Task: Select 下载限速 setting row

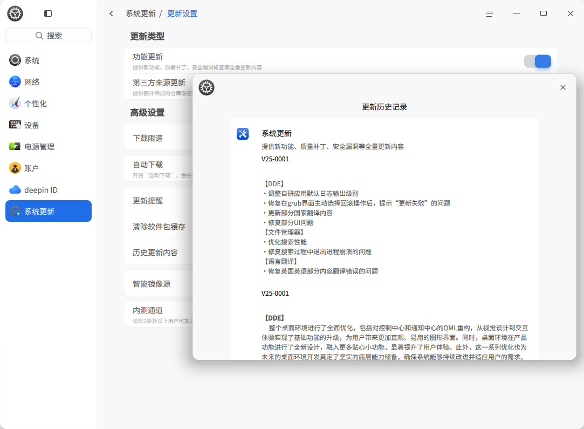Action: click(159, 138)
